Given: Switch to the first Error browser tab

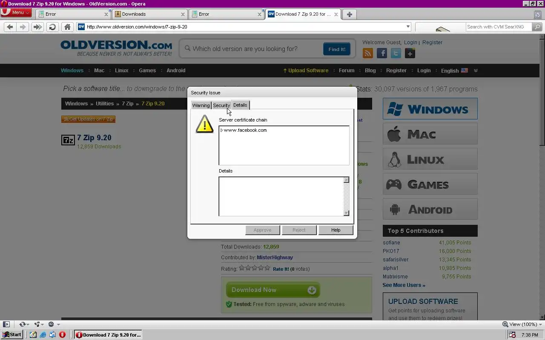Looking at the screenshot, I should tap(73, 14).
